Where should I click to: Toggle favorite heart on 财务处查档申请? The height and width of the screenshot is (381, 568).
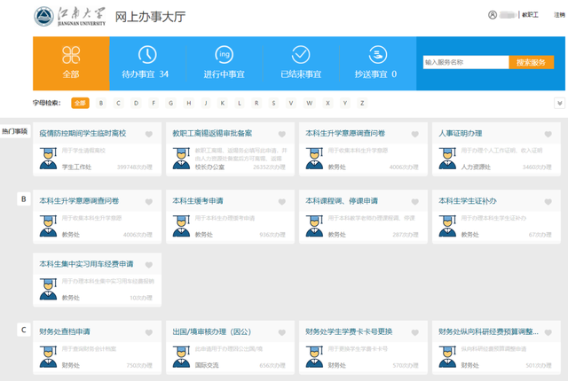point(149,333)
